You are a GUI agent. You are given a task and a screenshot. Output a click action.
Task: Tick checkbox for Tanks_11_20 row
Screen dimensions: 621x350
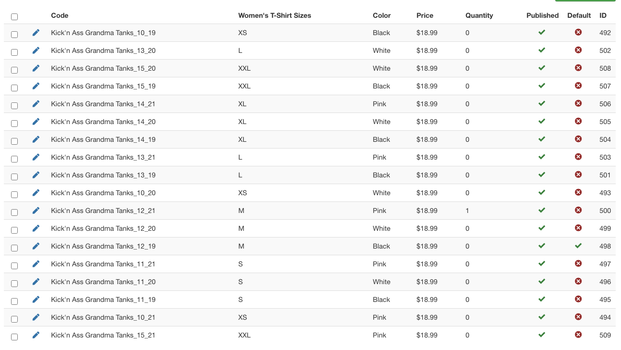tap(14, 284)
